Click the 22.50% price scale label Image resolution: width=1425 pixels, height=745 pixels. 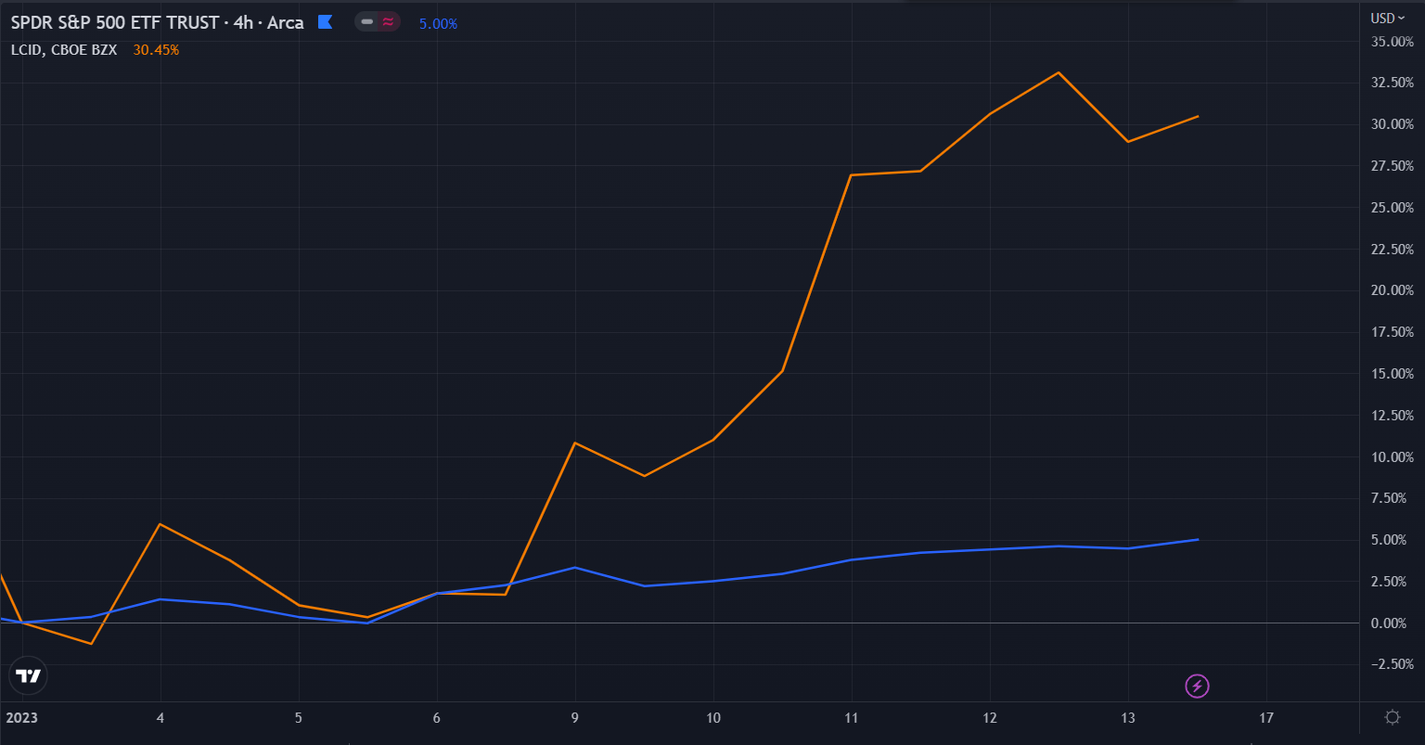click(1391, 250)
